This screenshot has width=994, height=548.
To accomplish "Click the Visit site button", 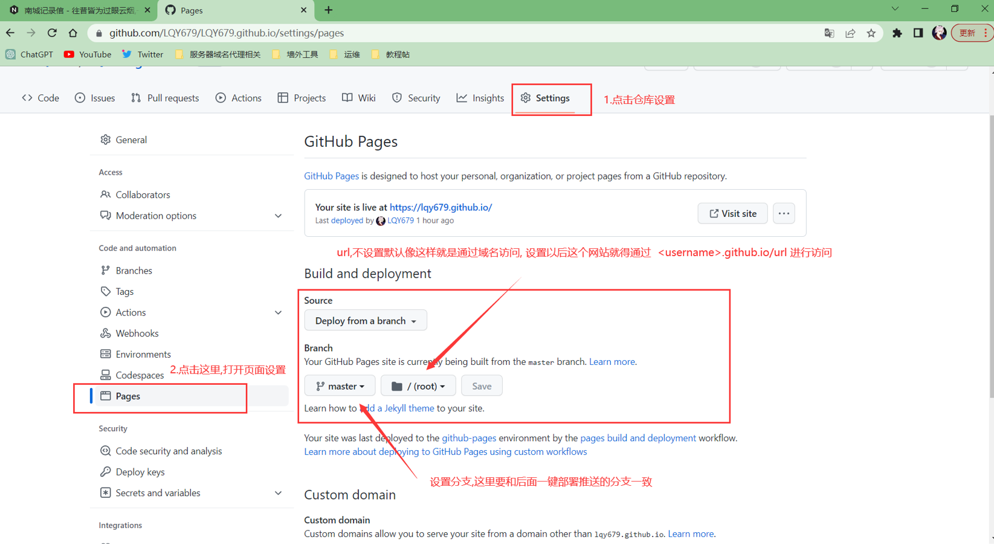I will (x=732, y=213).
